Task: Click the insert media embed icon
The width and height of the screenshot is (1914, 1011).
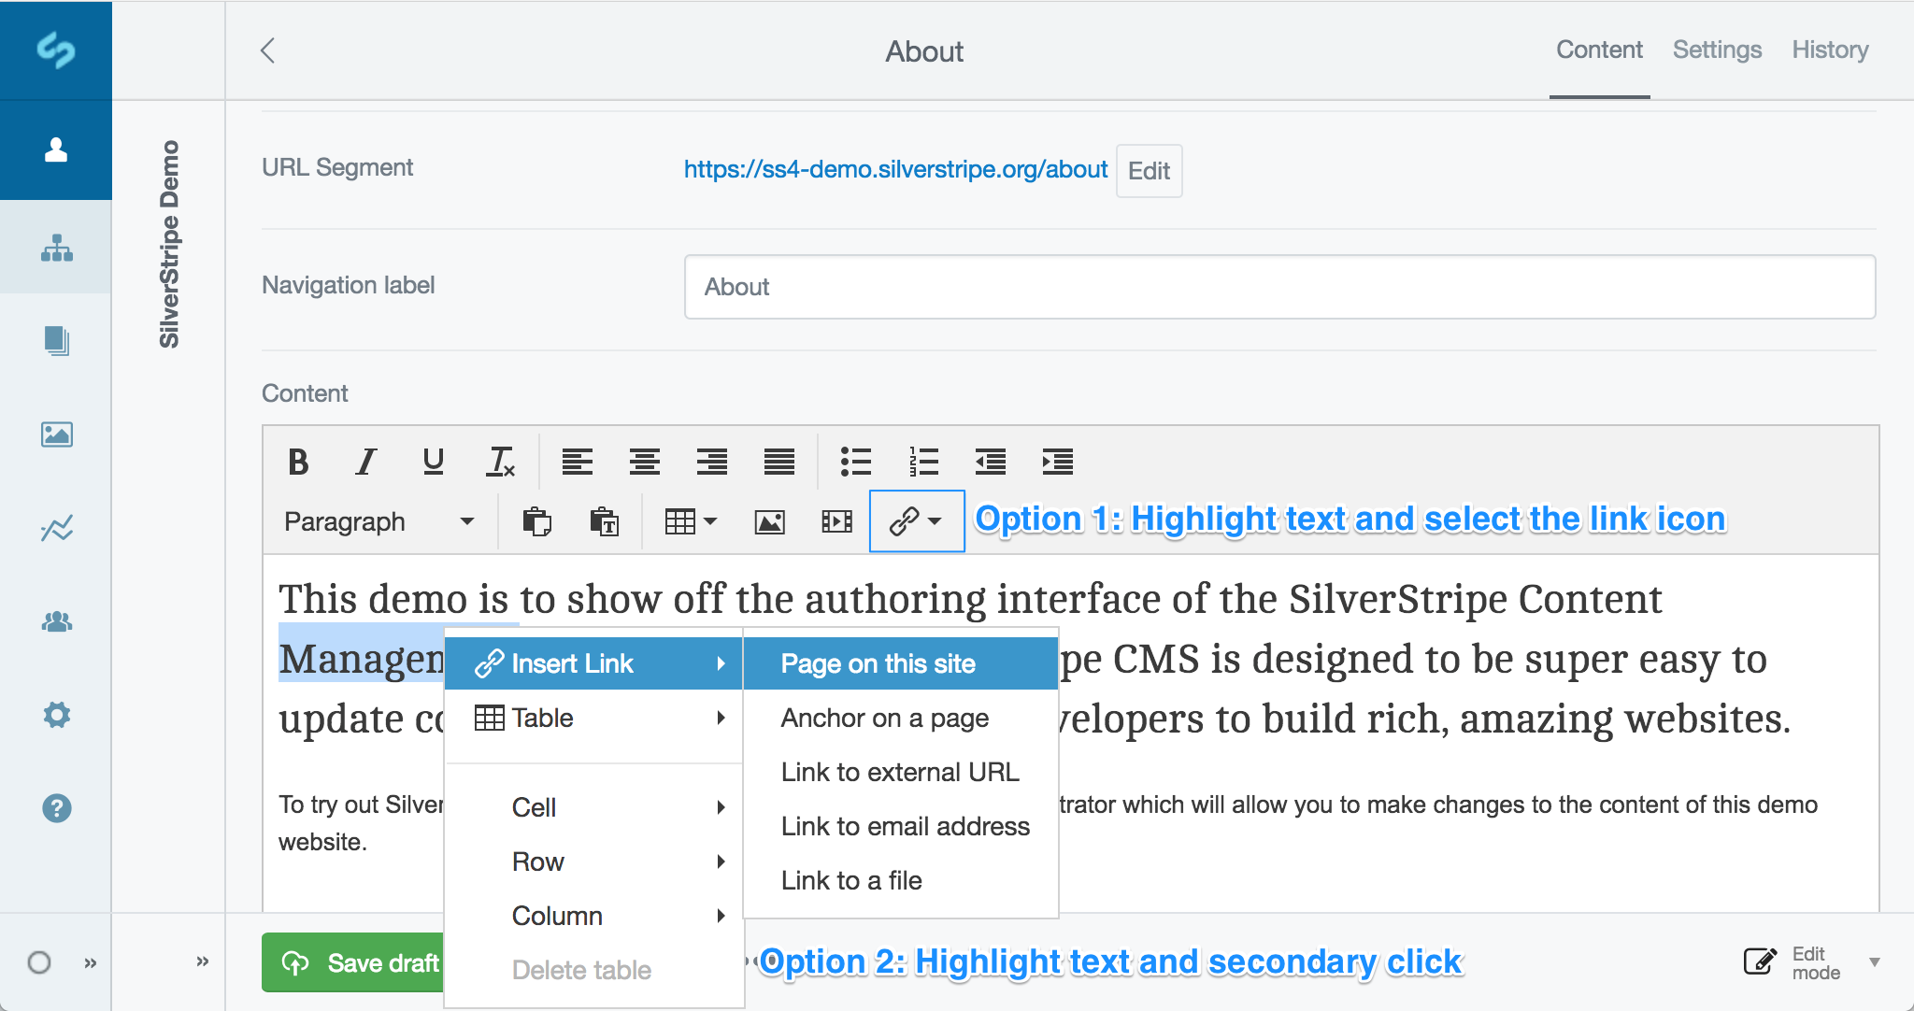Action: coord(836,521)
